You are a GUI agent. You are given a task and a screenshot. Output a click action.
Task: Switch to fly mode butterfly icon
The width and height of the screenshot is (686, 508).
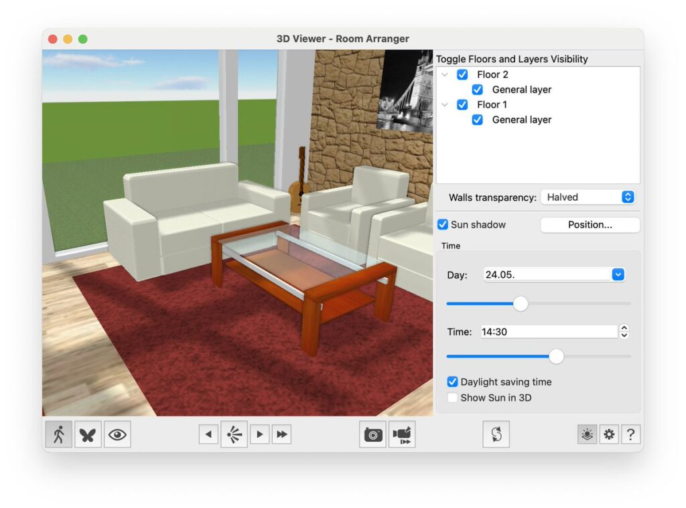pyautogui.click(x=88, y=434)
